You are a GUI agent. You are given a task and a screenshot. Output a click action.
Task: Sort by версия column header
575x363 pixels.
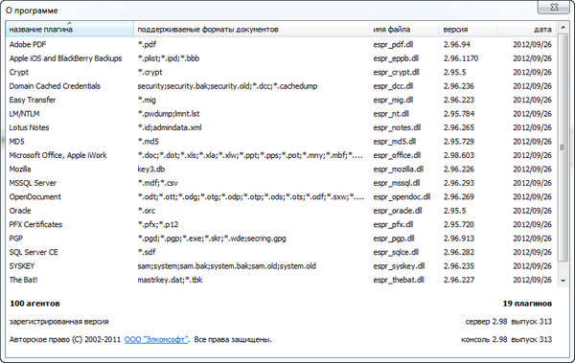469,30
